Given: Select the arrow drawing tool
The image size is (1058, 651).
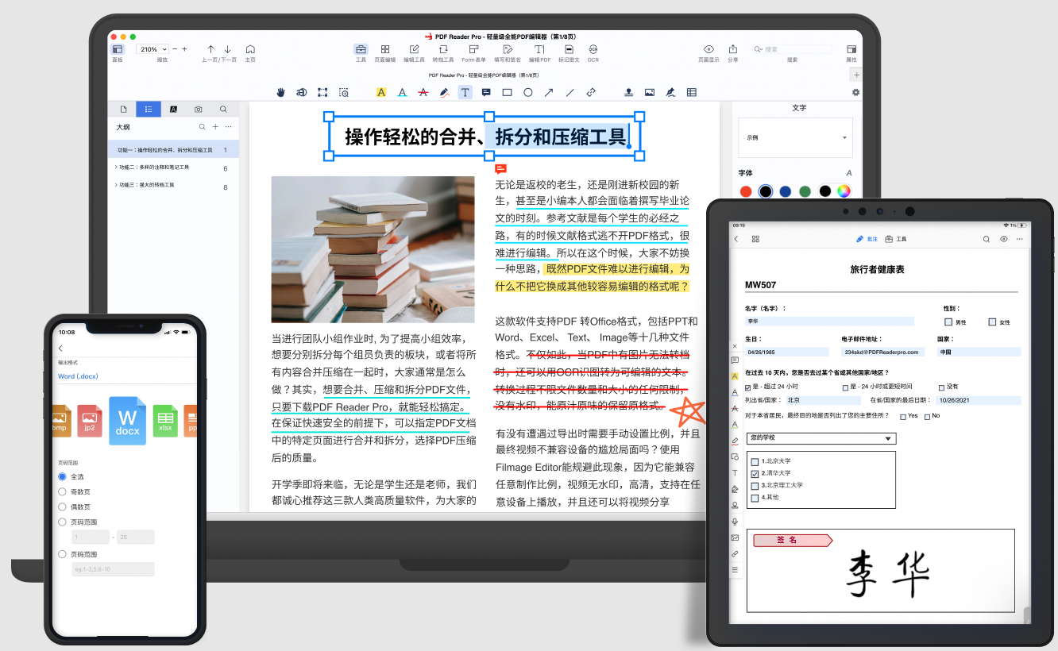Looking at the screenshot, I should (x=549, y=92).
